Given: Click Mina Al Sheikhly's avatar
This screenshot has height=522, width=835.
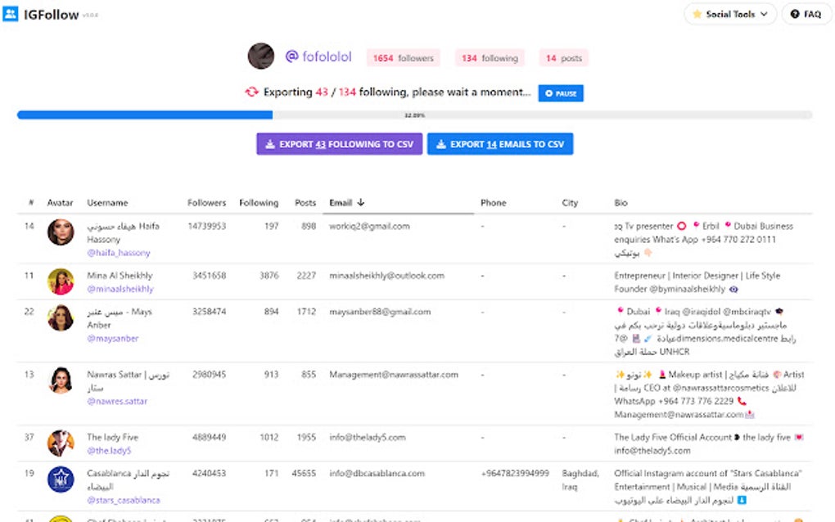Looking at the screenshot, I should click(x=61, y=281).
